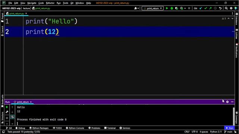
Task: Show Git history clock icon
Action: pos(215,8)
